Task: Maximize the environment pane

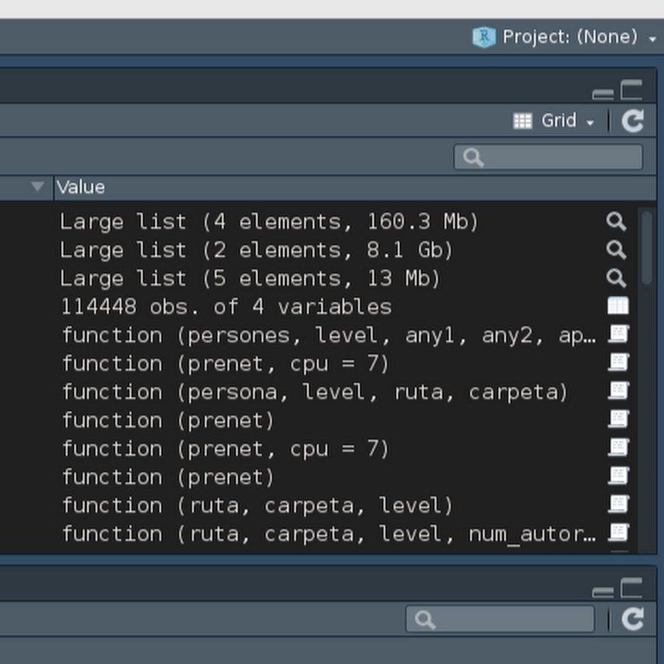Action: pos(632,91)
